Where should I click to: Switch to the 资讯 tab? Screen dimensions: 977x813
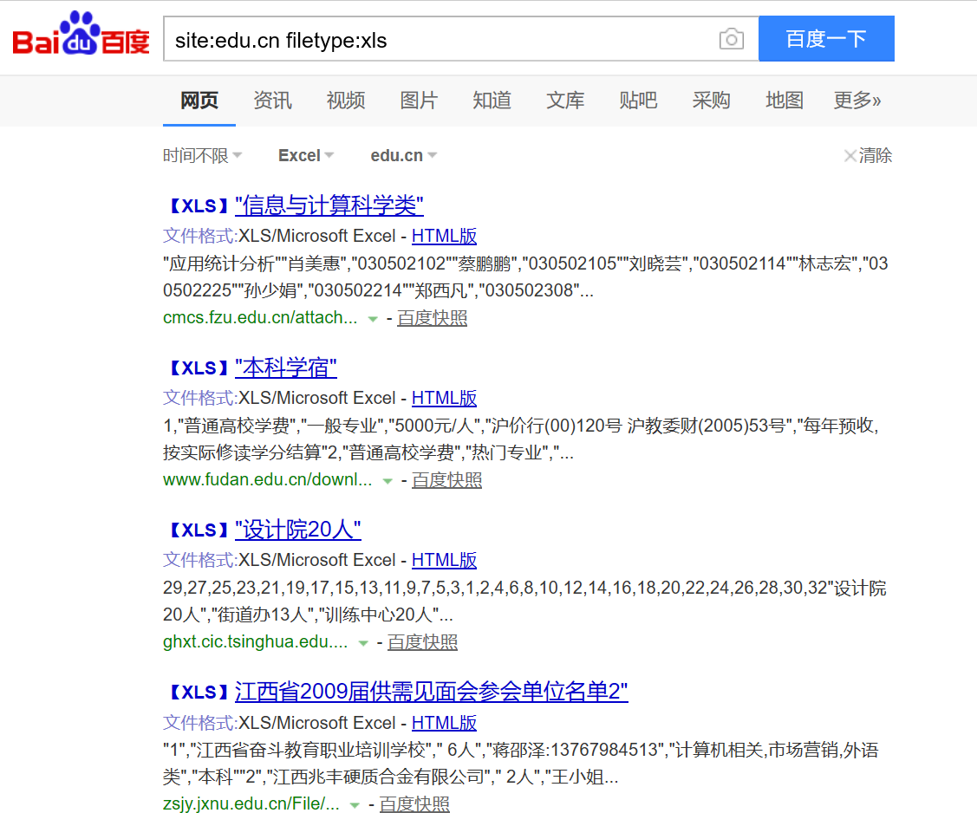pyautogui.click(x=272, y=101)
